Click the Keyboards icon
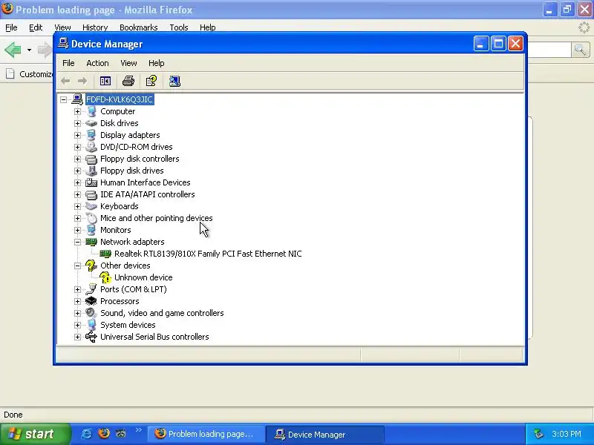This screenshot has height=445, width=594. [x=91, y=206]
